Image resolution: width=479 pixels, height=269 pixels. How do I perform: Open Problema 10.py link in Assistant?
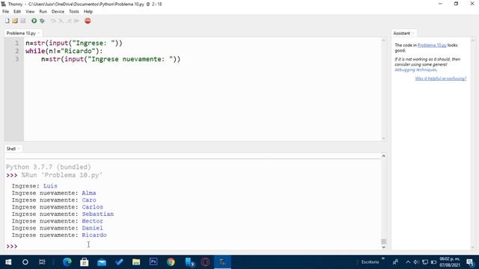432,45
